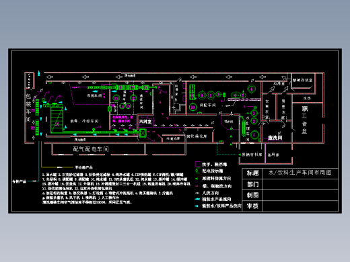
Task: Click the 原辅材料库 room label
Action: click(252, 155)
